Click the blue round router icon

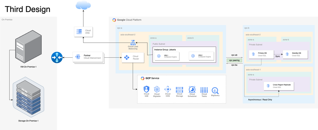(57, 57)
